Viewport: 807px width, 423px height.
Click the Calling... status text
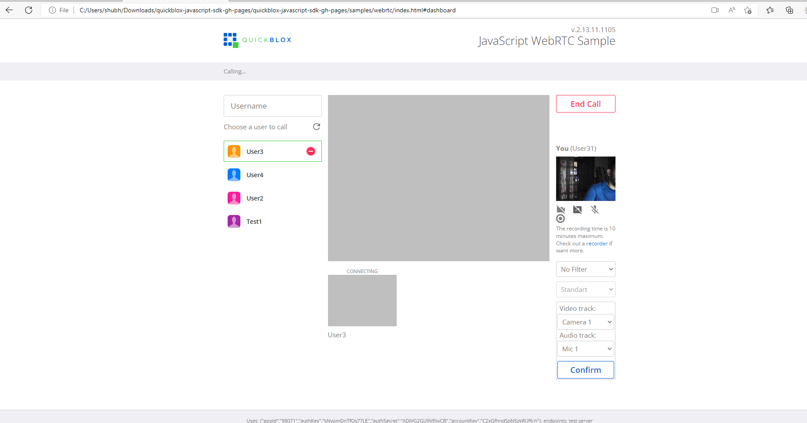(235, 71)
